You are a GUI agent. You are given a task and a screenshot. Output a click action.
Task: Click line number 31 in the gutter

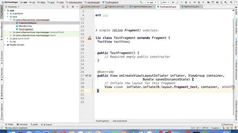pyautogui.click(x=82, y=91)
